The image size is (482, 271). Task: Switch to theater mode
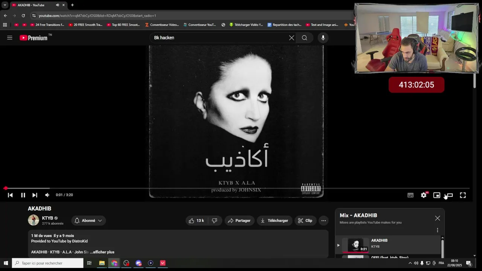coord(450,195)
